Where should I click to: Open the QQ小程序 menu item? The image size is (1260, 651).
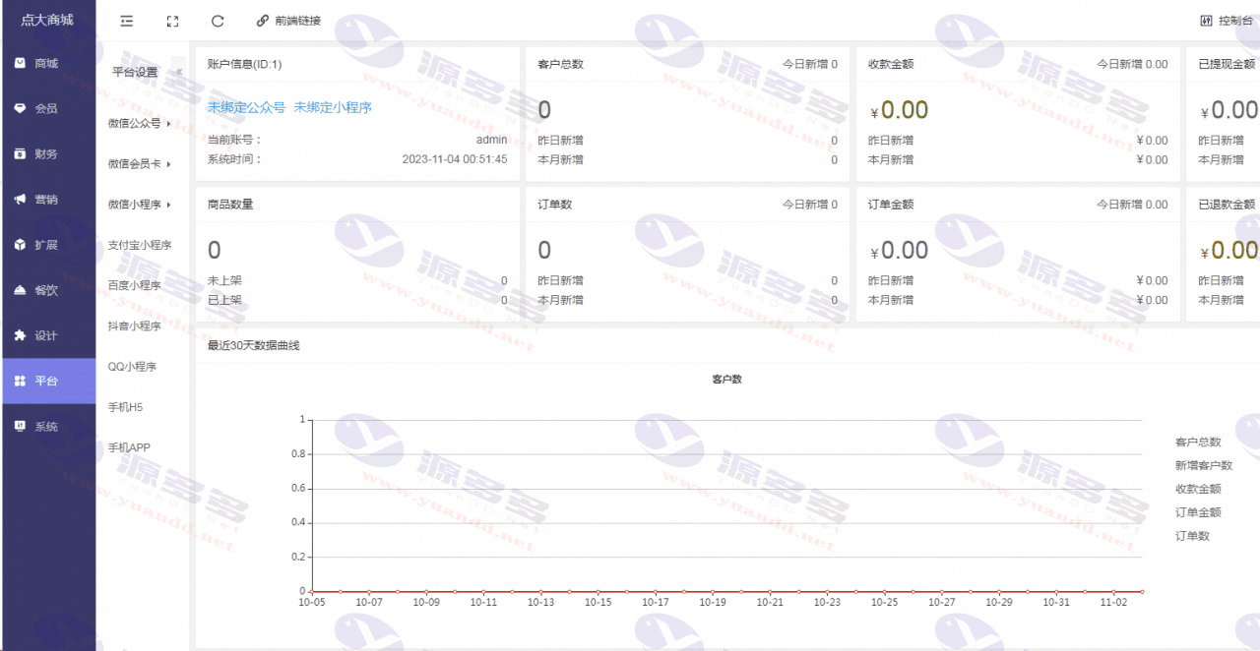[132, 367]
